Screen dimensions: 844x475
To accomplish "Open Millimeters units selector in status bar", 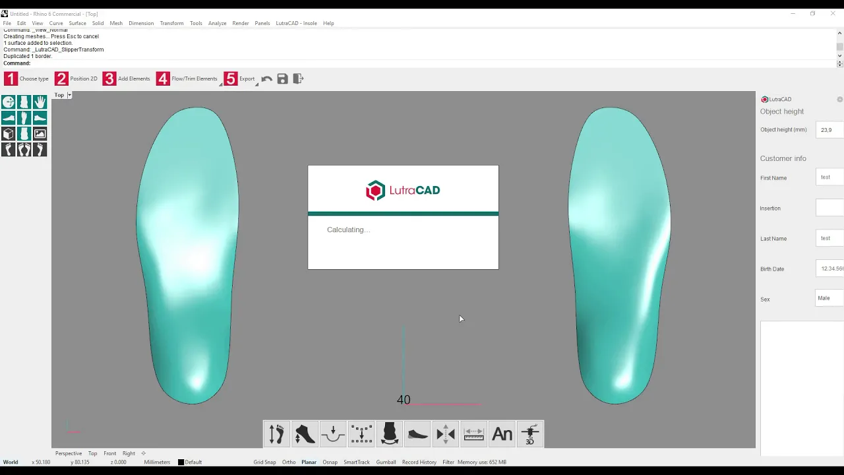I will (x=157, y=462).
